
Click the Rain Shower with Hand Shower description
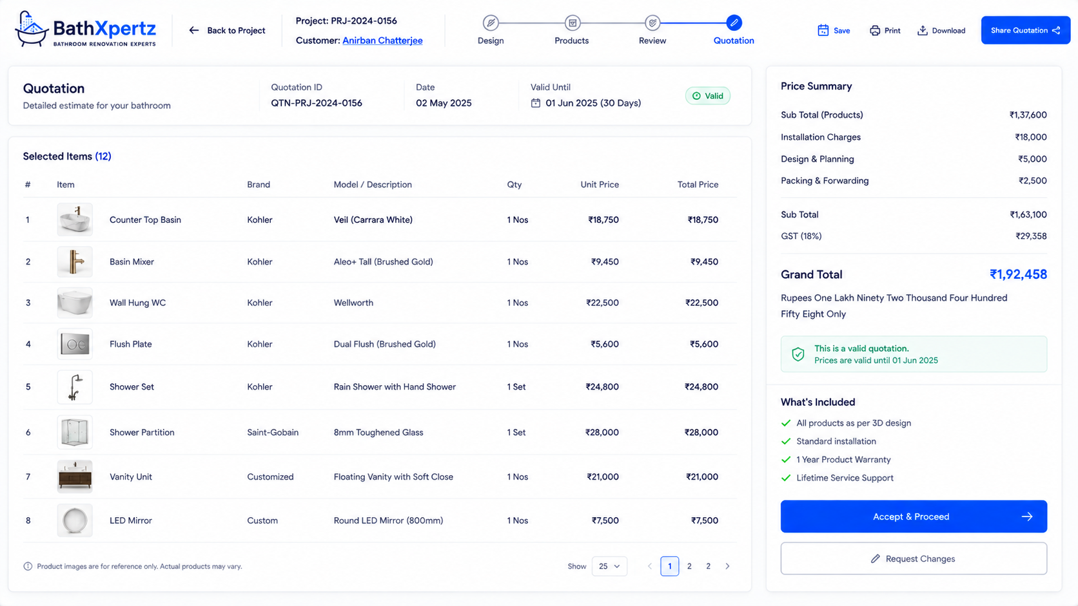point(395,387)
